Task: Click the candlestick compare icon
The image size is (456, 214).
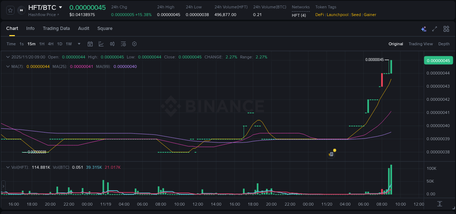Action: point(112,43)
